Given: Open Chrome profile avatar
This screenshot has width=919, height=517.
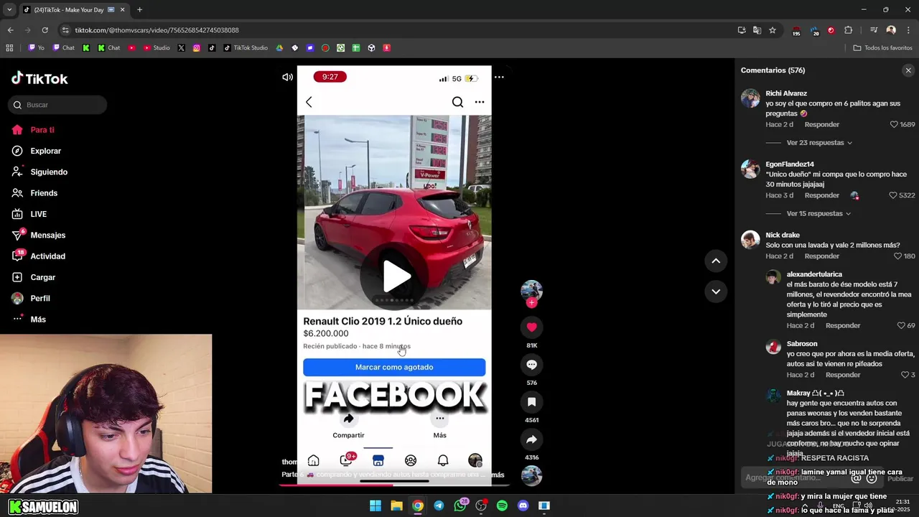Looking at the screenshot, I should 891,30.
